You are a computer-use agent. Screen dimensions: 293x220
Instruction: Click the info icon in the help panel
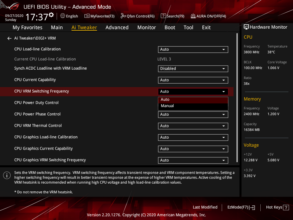(7, 175)
